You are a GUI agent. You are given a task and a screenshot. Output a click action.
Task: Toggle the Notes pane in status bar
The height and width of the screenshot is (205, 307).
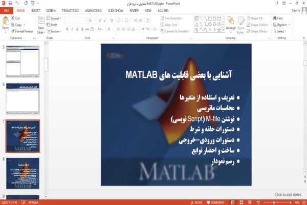coord(196,202)
